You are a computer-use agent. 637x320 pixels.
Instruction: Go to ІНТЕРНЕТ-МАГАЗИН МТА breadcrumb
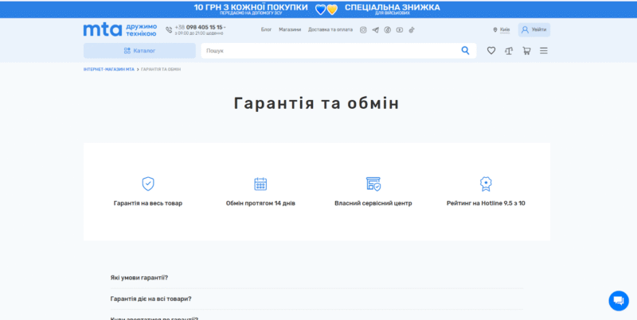[109, 69]
